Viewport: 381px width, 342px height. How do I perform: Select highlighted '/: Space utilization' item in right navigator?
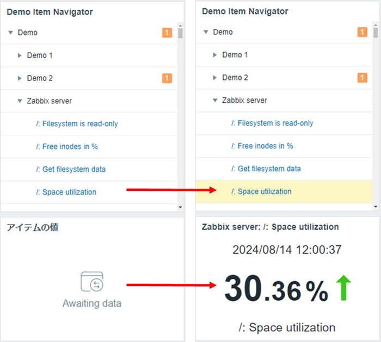tap(265, 191)
